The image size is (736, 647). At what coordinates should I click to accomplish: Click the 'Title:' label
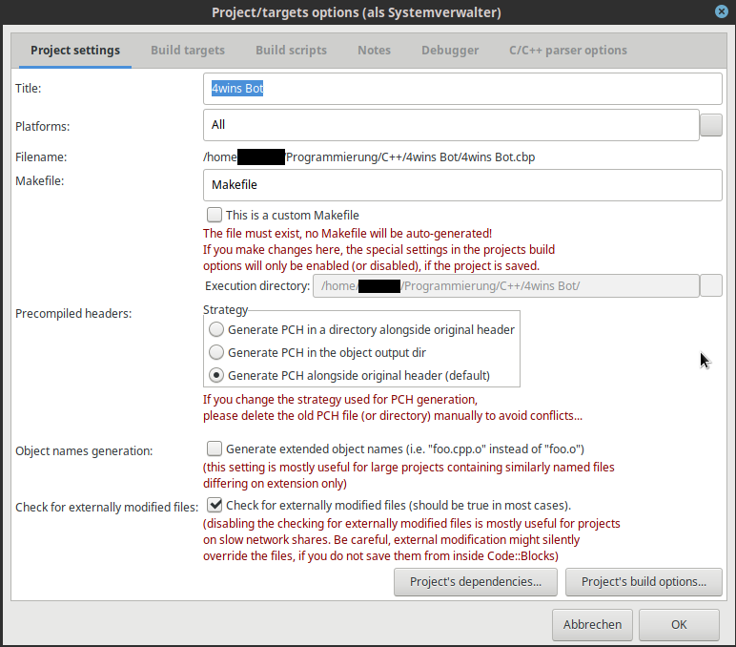point(29,89)
